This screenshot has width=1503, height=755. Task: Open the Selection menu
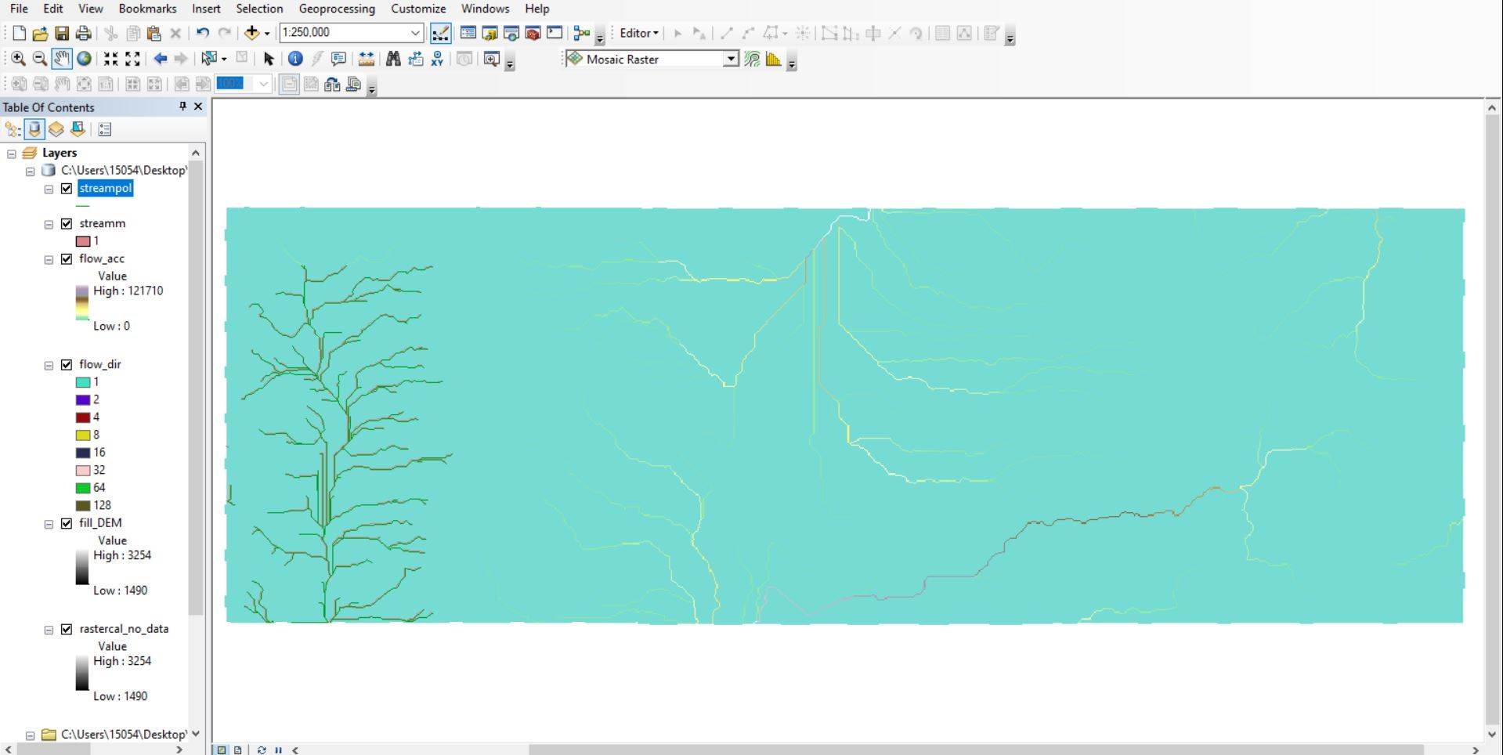[x=259, y=9]
